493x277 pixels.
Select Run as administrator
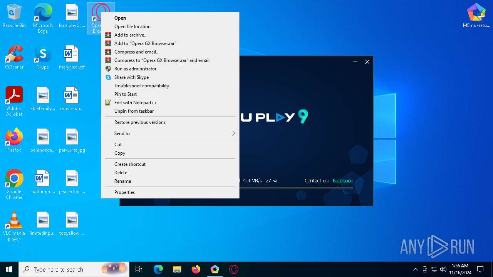170,69
